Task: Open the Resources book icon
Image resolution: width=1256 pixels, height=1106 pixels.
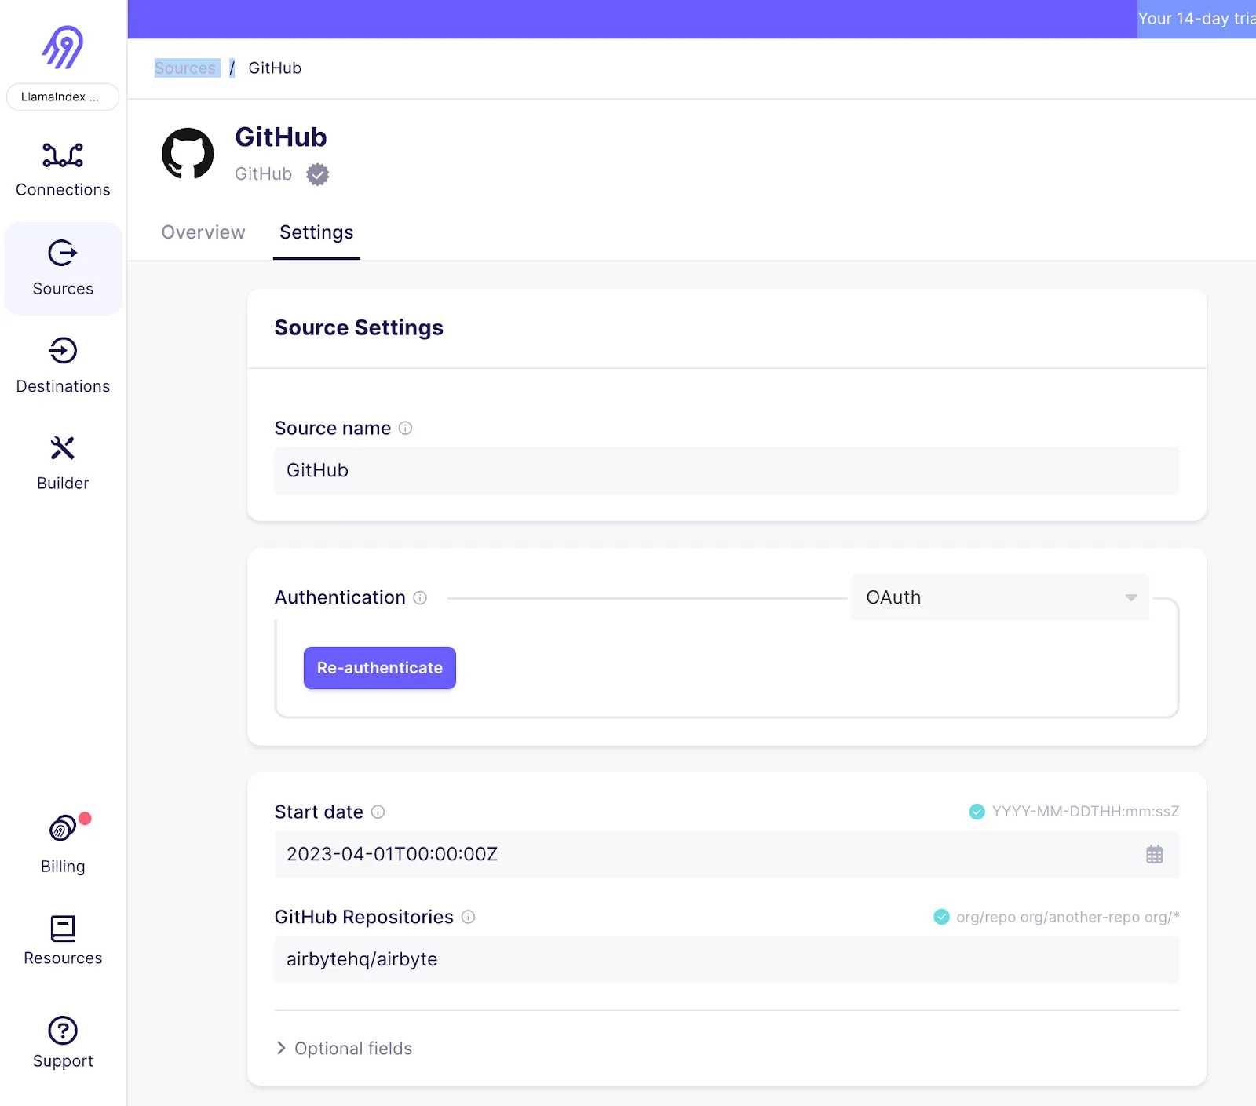Action: point(63,929)
